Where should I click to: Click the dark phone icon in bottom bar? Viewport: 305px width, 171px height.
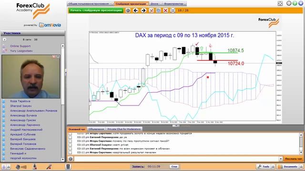(68, 167)
